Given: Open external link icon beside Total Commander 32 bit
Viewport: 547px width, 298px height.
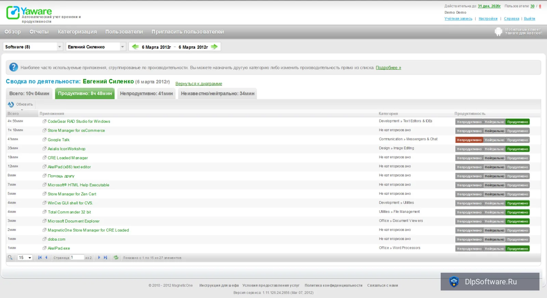Looking at the screenshot, I should click(x=44, y=212).
